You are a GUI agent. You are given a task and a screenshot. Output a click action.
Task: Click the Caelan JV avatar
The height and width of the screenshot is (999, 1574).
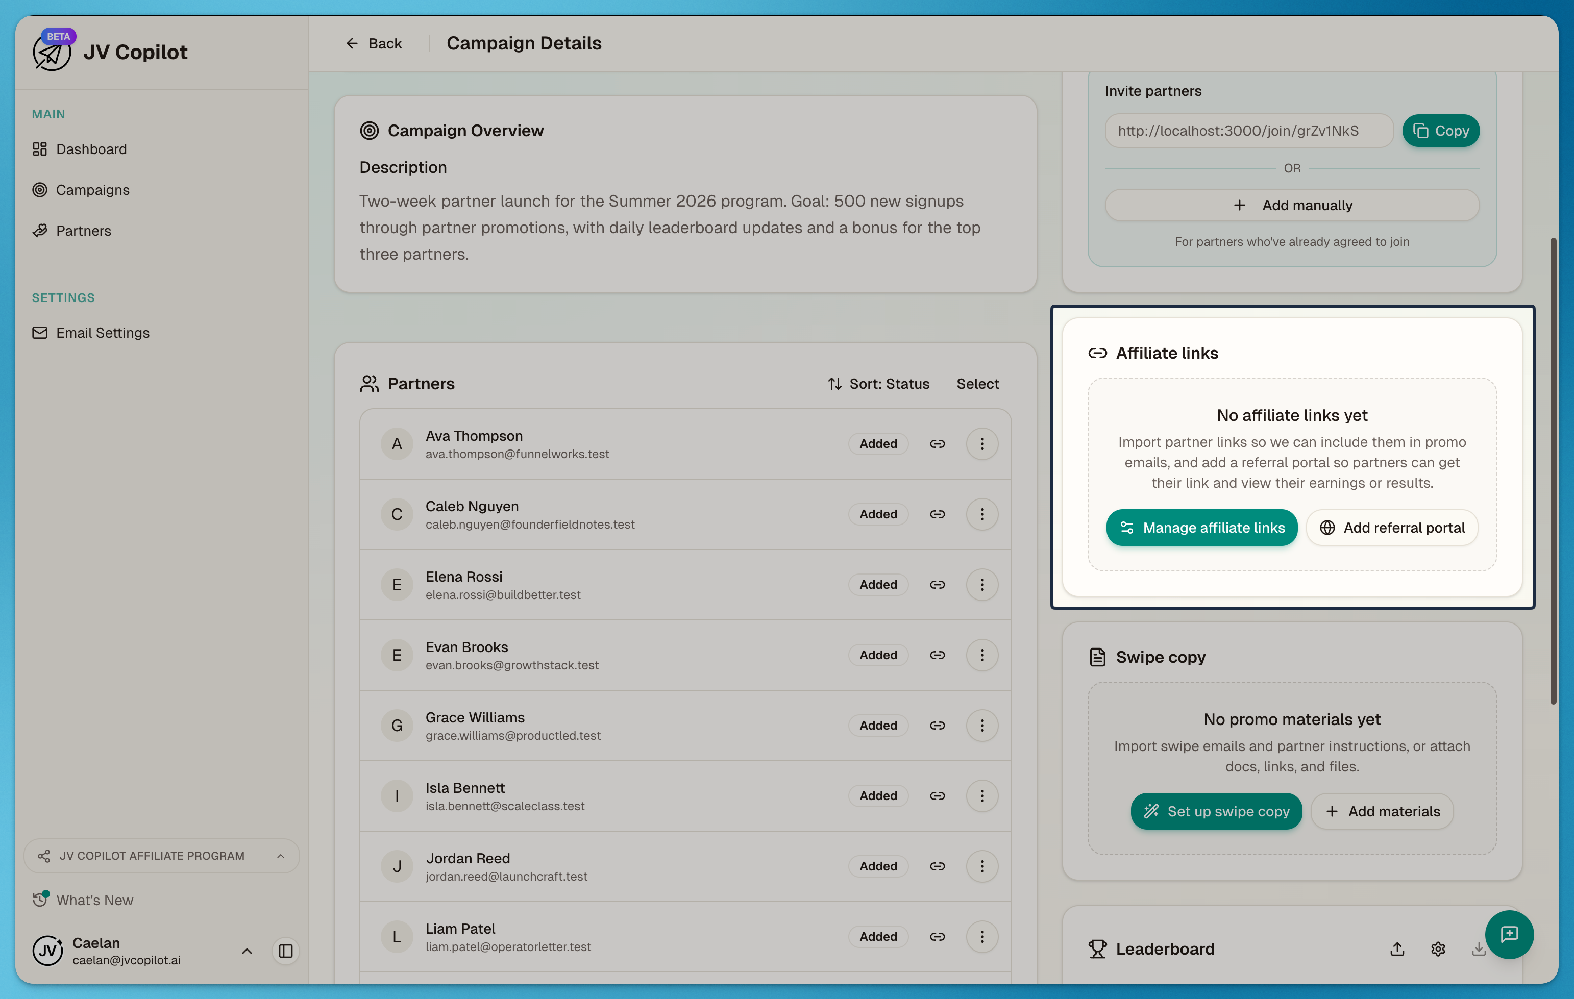coord(47,951)
